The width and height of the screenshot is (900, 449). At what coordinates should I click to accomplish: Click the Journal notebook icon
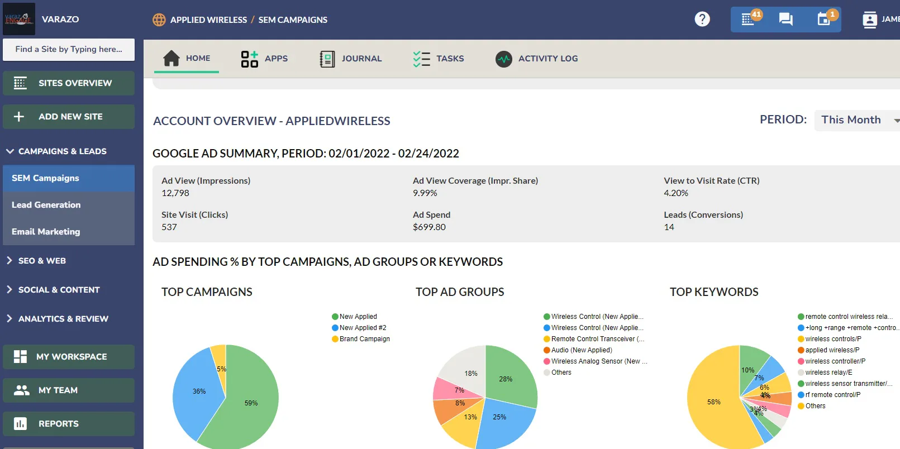(327, 59)
